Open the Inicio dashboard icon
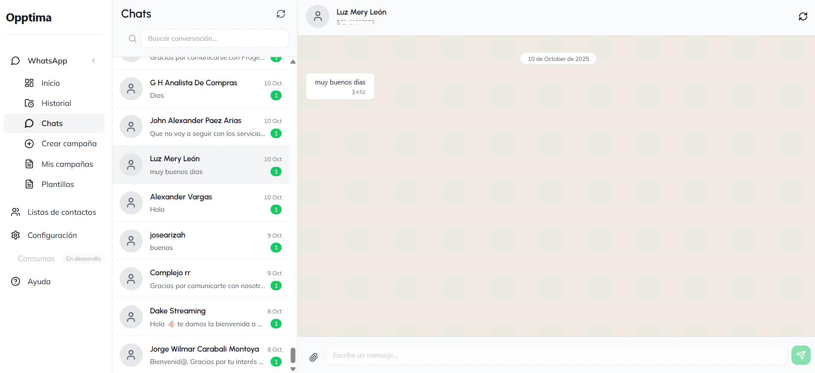The width and height of the screenshot is (815, 373). click(x=29, y=83)
